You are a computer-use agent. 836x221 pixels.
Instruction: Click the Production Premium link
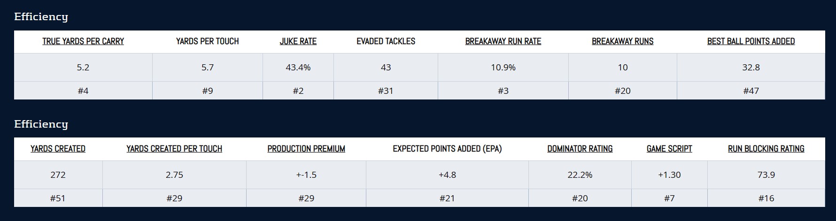[x=306, y=149]
